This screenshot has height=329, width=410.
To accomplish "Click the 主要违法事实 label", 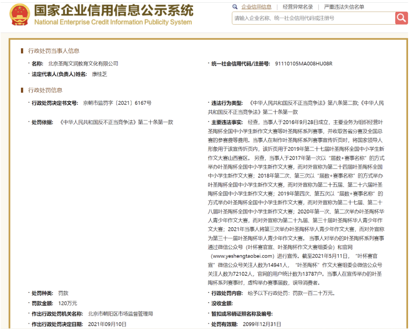I will tap(227, 122).
